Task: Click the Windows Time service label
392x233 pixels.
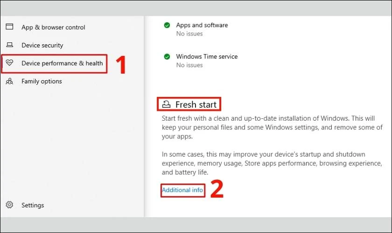Action: click(x=207, y=56)
